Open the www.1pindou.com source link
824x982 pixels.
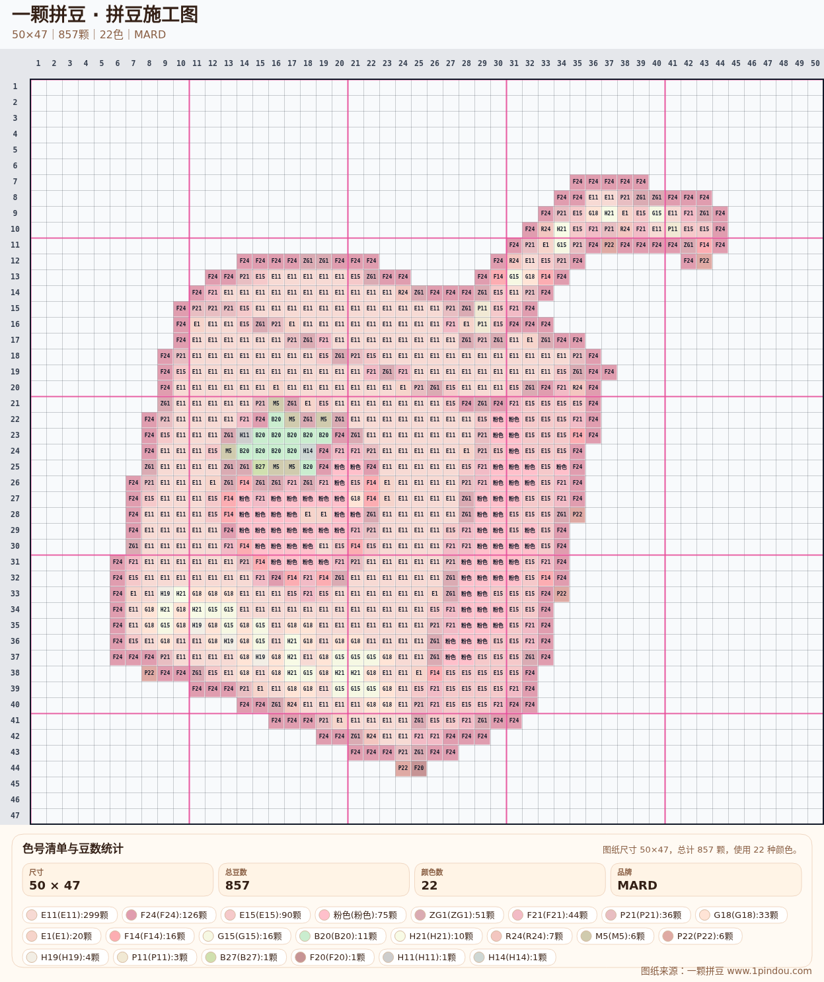769,971
